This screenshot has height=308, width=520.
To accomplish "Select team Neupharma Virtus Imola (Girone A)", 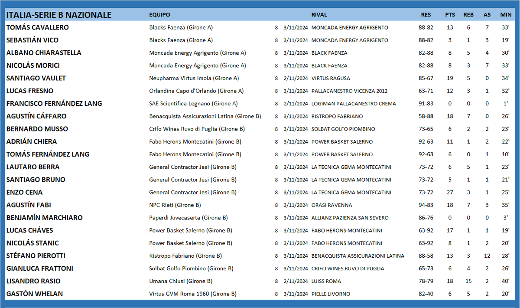I will (x=194, y=78).
